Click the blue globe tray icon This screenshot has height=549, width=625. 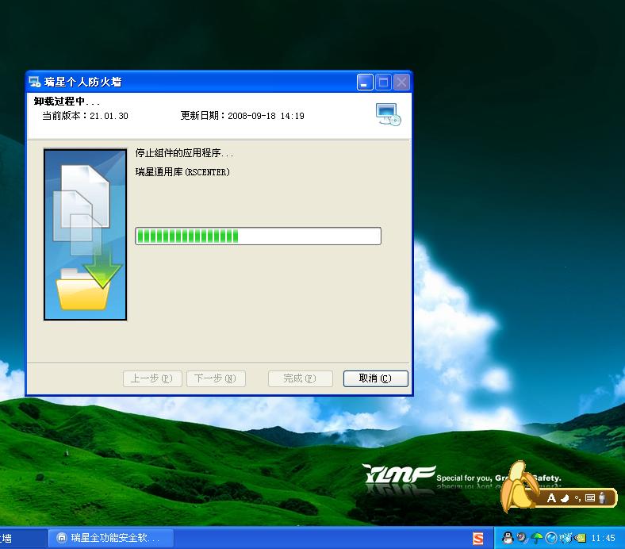point(551,538)
